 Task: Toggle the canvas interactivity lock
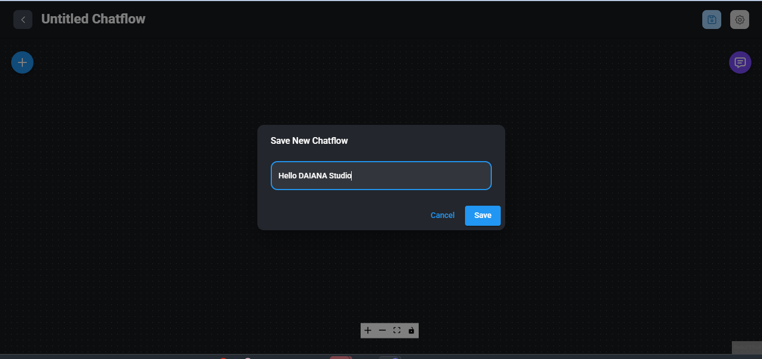pos(411,331)
